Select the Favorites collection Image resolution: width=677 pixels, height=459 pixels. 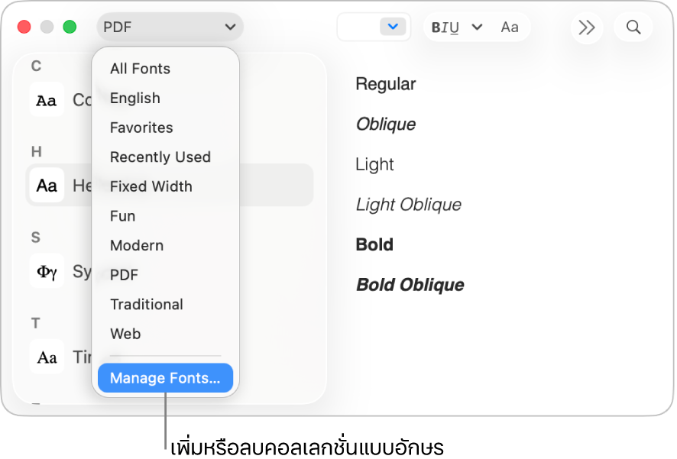tap(141, 128)
